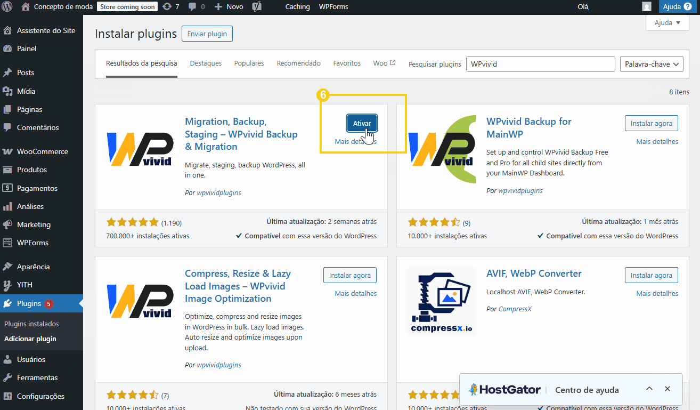
Task: Open Mais detalhes for Image Optimization
Action: point(355,293)
